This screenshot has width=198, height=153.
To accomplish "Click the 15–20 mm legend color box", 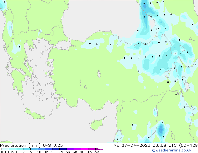I will click(48, 149).
